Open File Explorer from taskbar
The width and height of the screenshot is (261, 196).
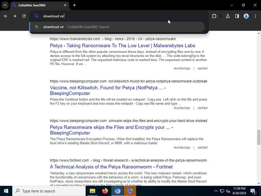coord(92,191)
